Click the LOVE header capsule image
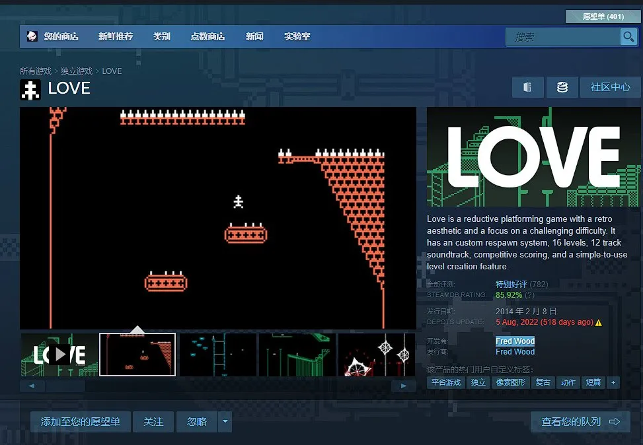643x445 pixels. (x=533, y=157)
